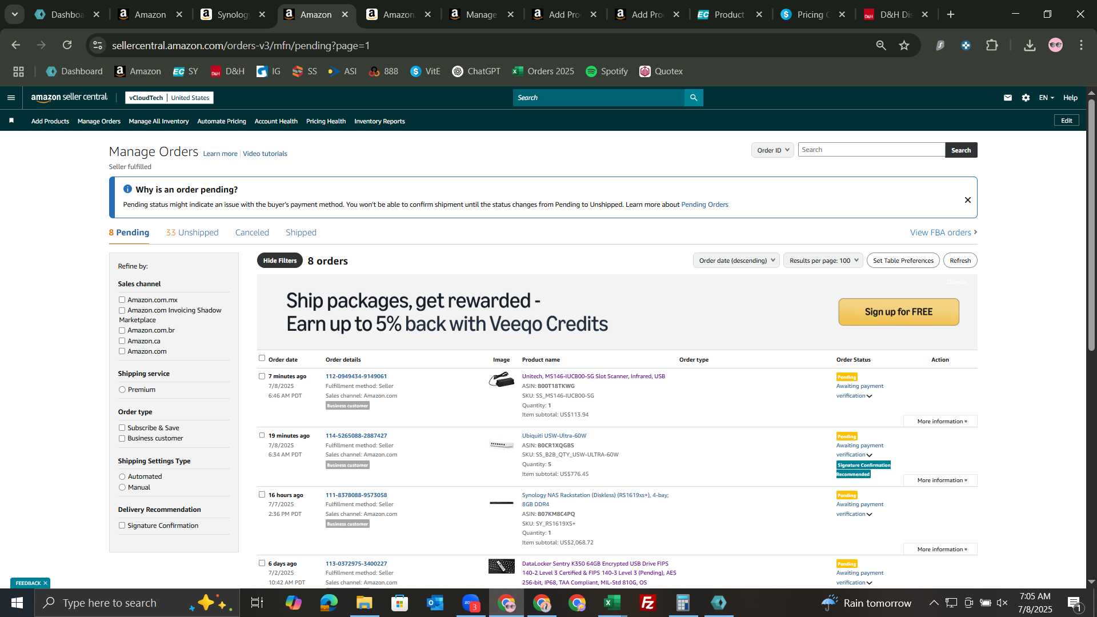Open the settings gear in Seller Central

click(x=1026, y=98)
